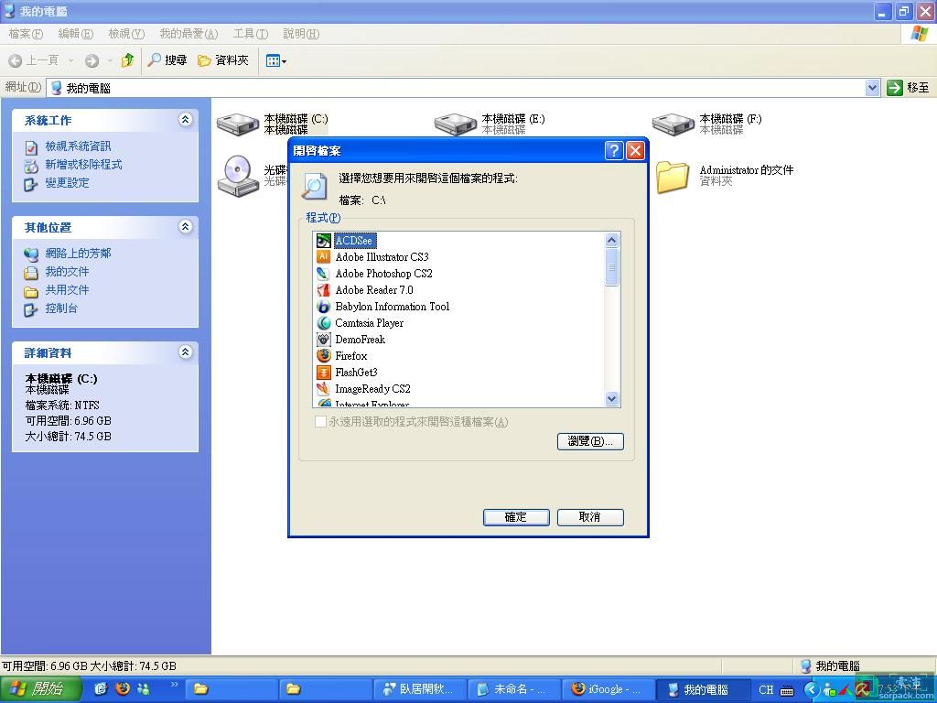Select Camtasia Player entry
This screenshot has height=703, width=937.
click(x=369, y=323)
